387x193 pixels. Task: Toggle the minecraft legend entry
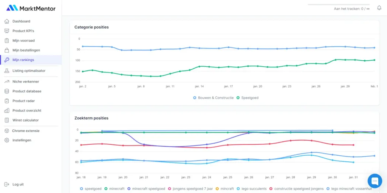(115, 189)
